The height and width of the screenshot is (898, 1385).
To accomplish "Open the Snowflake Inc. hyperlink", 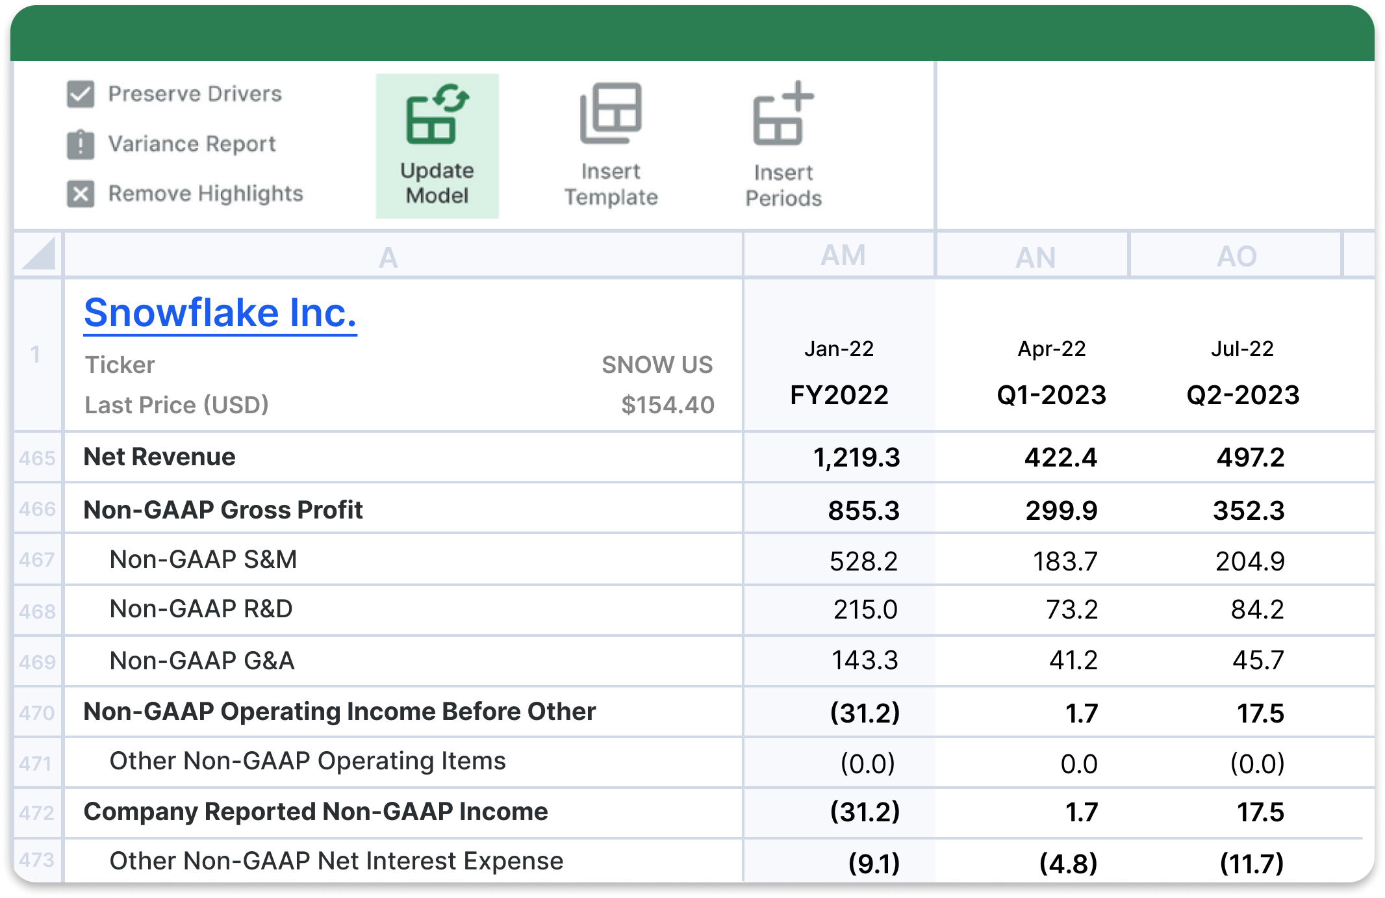I will coord(220,313).
